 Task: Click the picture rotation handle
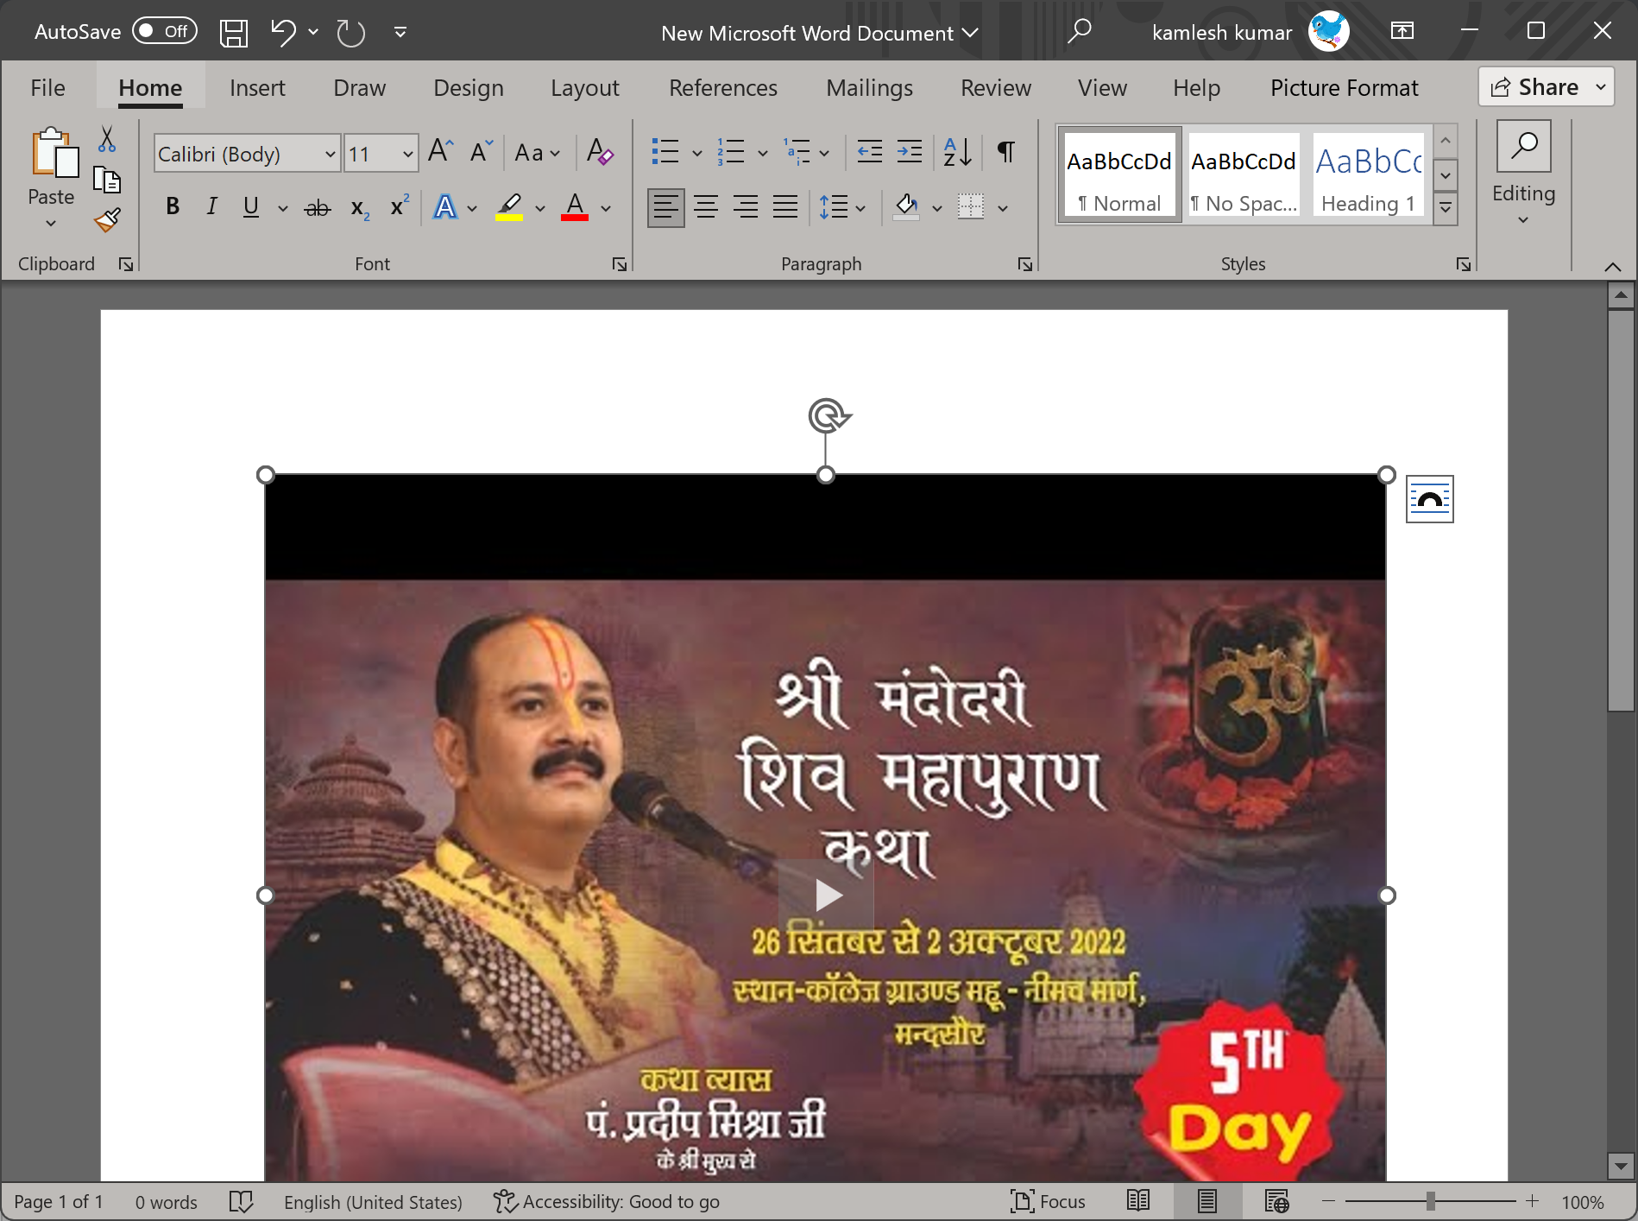click(x=828, y=415)
